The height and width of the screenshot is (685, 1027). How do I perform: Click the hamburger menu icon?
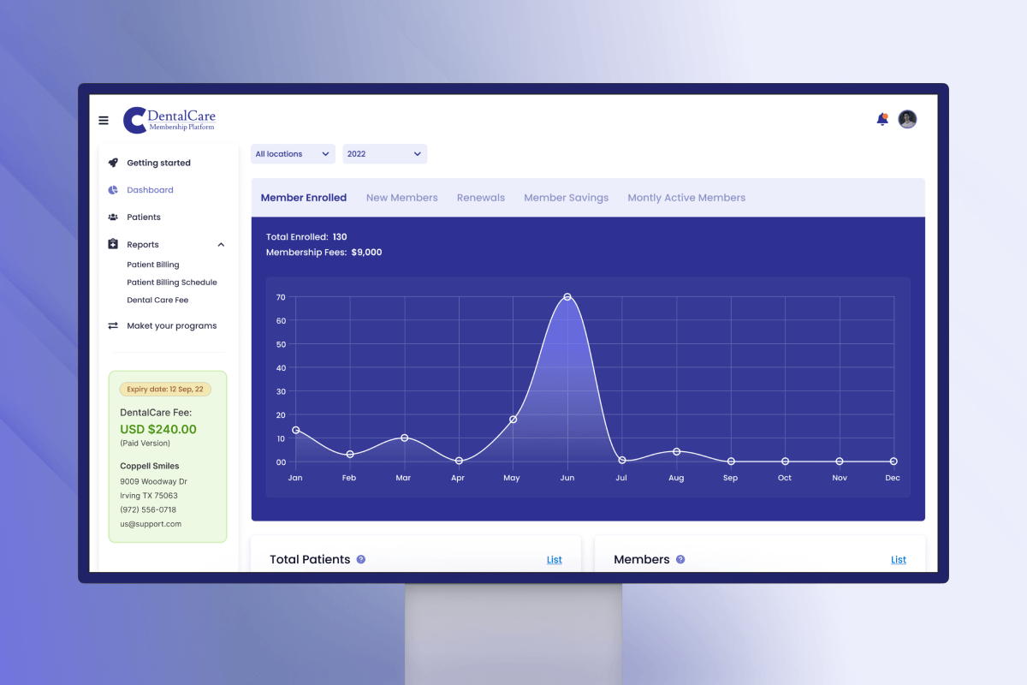click(104, 121)
